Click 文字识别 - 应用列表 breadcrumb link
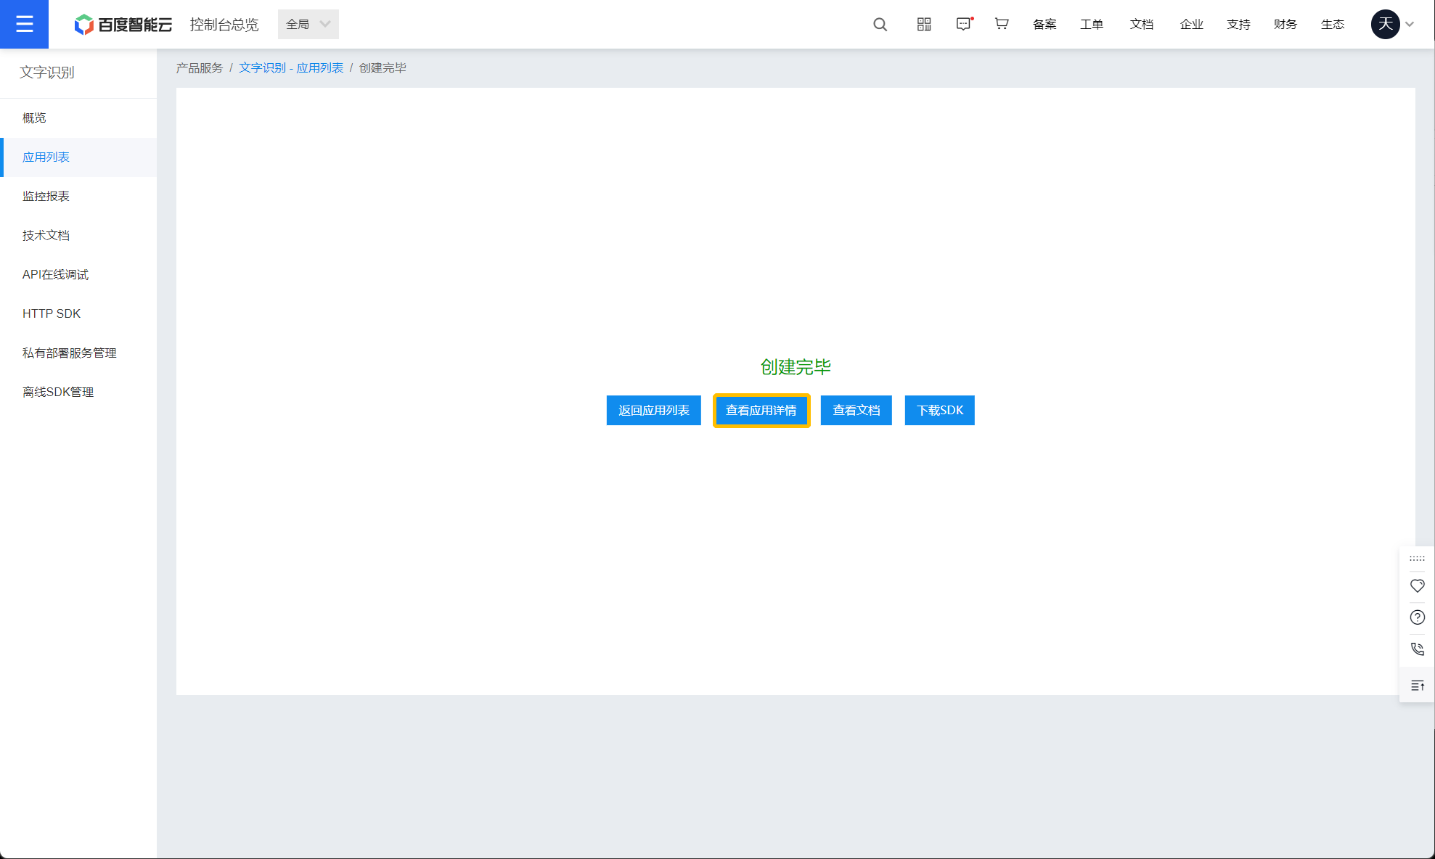 [290, 67]
